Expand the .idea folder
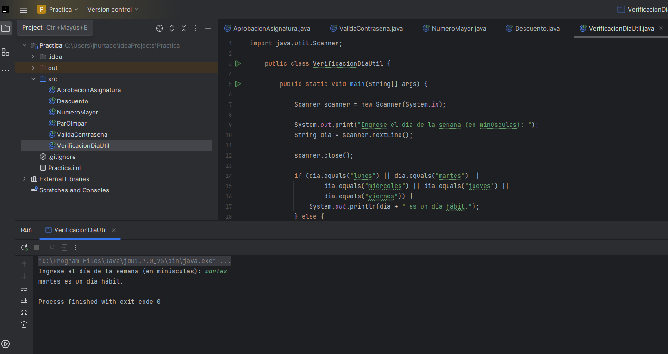The height and width of the screenshot is (354, 668). tap(33, 57)
